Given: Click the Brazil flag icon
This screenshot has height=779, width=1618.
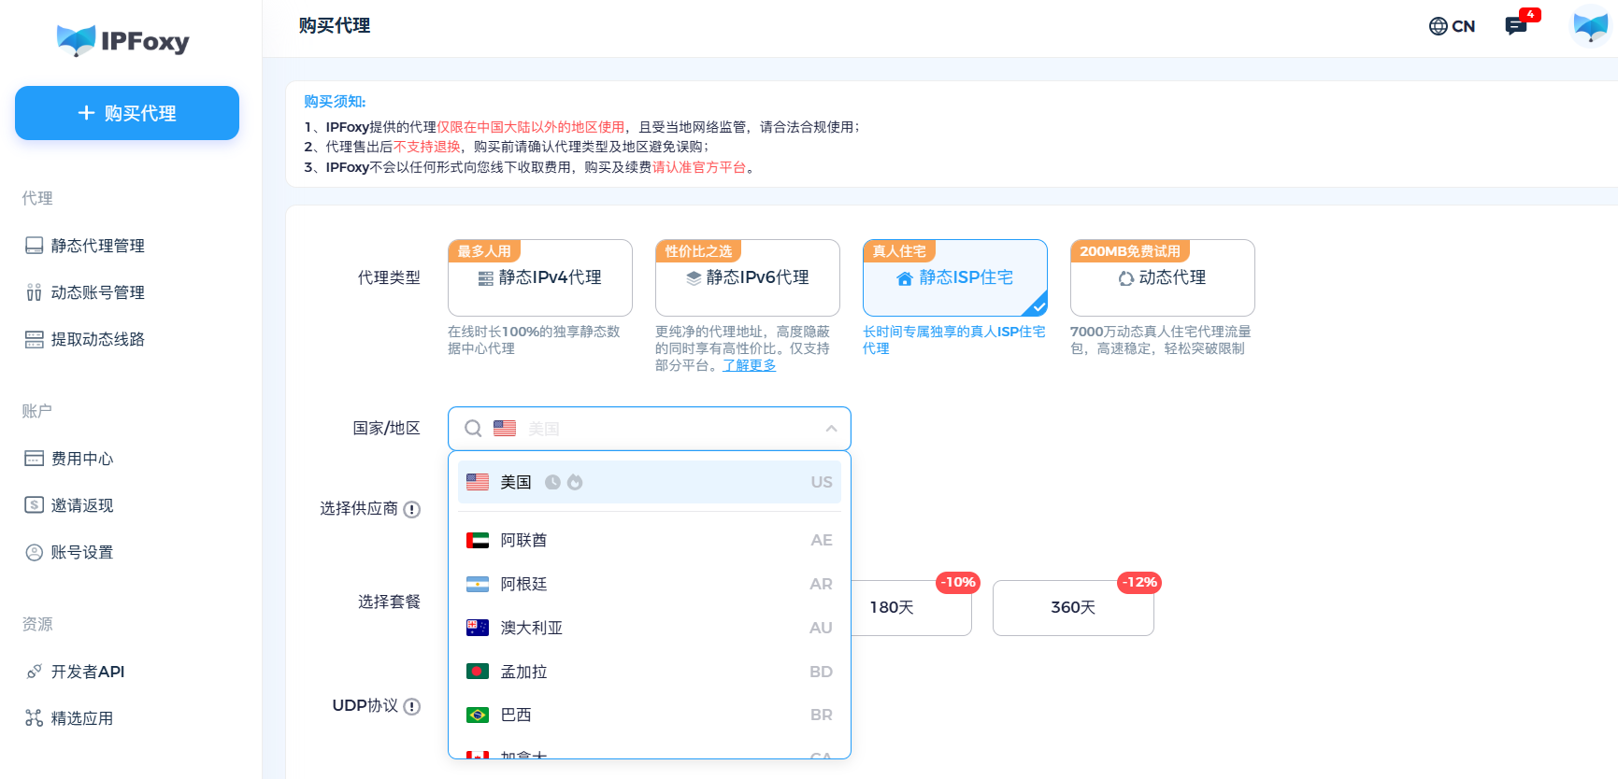Looking at the screenshot, I should 478,715.
